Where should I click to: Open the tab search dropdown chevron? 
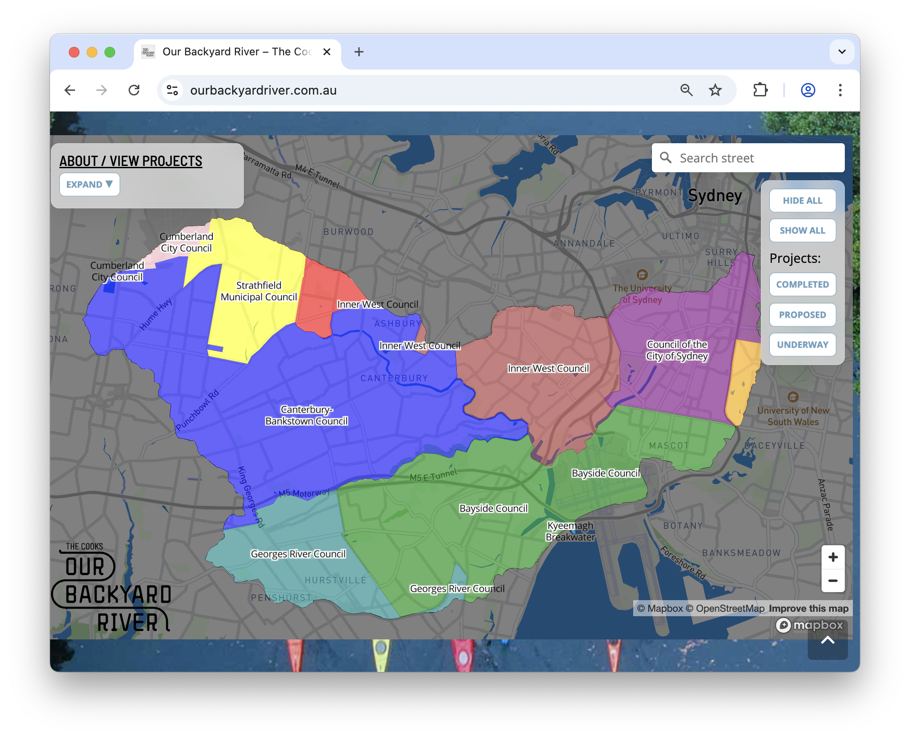click(842, 52)
